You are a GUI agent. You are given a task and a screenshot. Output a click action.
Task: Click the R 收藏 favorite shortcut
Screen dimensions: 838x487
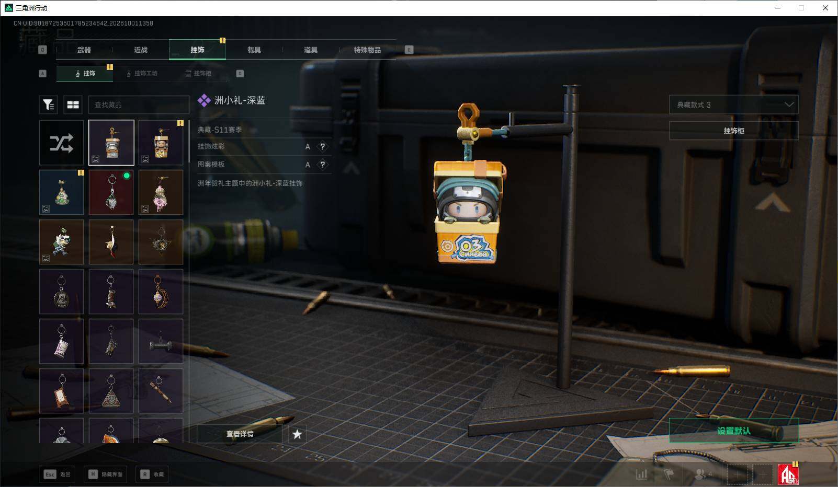152,474
